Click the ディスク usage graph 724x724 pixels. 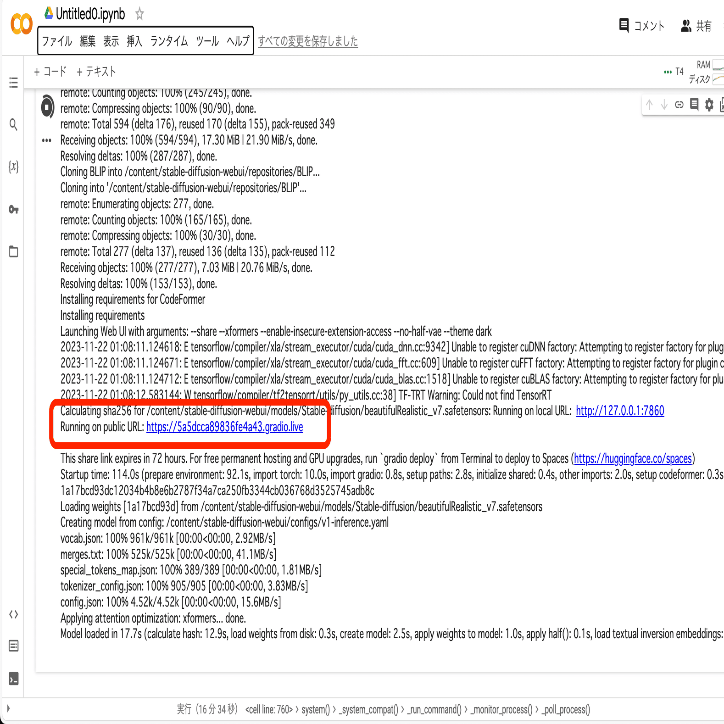coord(718,79)
